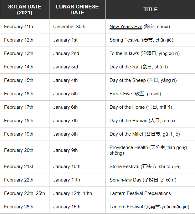Select the February 12th cell
This screenshot has width=195, height=214.
25,40
